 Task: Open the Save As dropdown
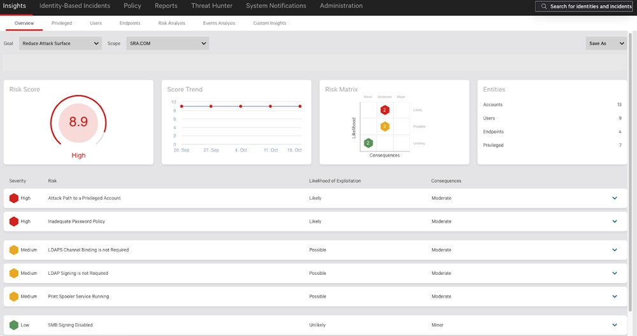(606, 43)
